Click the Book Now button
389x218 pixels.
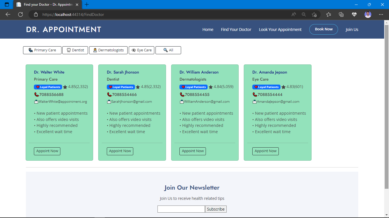tap(324, 29)
